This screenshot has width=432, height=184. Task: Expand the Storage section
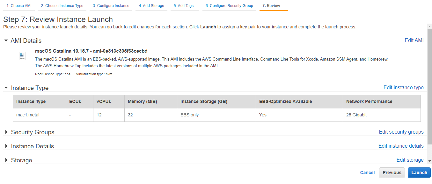(6, 160)
